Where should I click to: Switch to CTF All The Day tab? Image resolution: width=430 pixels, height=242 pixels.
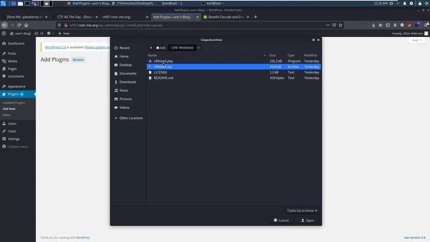(75, 17)
